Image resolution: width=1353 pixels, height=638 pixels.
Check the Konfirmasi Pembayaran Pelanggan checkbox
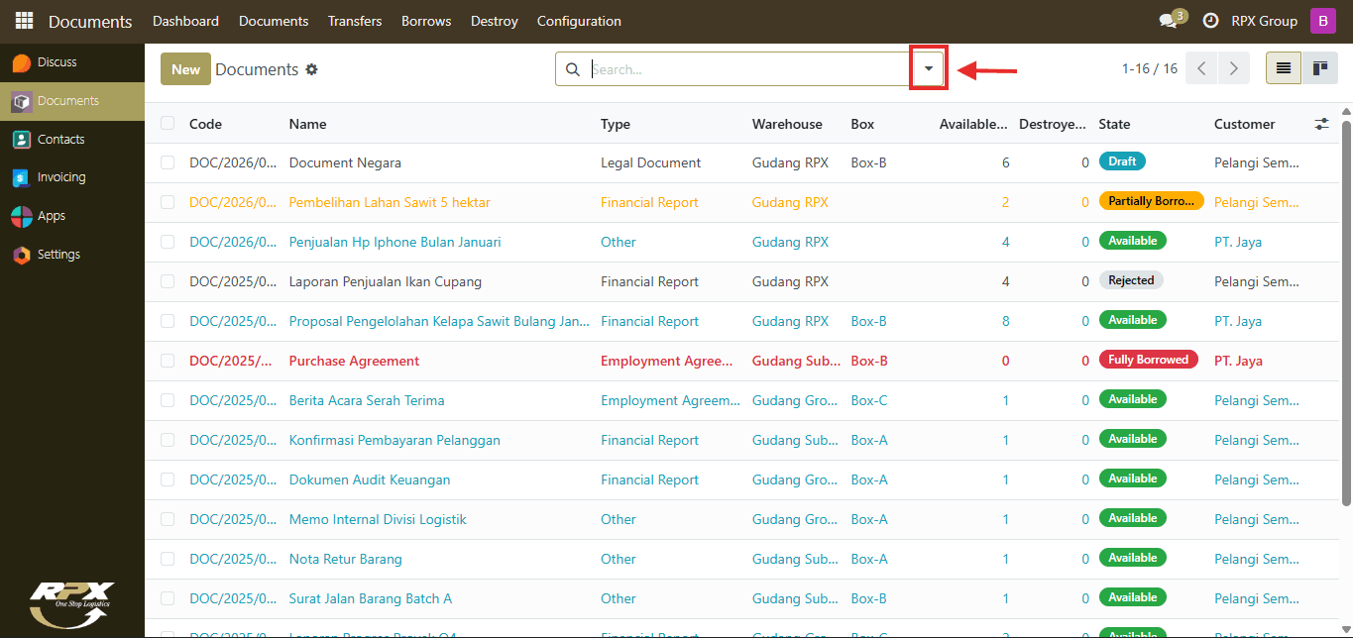168,440
